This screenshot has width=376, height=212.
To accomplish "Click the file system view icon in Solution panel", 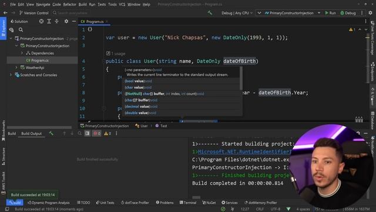I will point(11,30).
